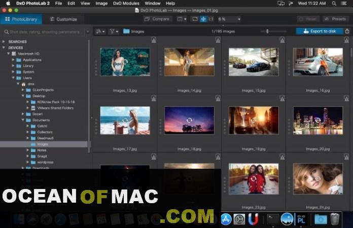Set zoom to 1:1
353x228 pixels.
click(210, 19)
